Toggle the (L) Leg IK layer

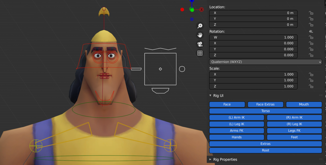tap(236, 124)
